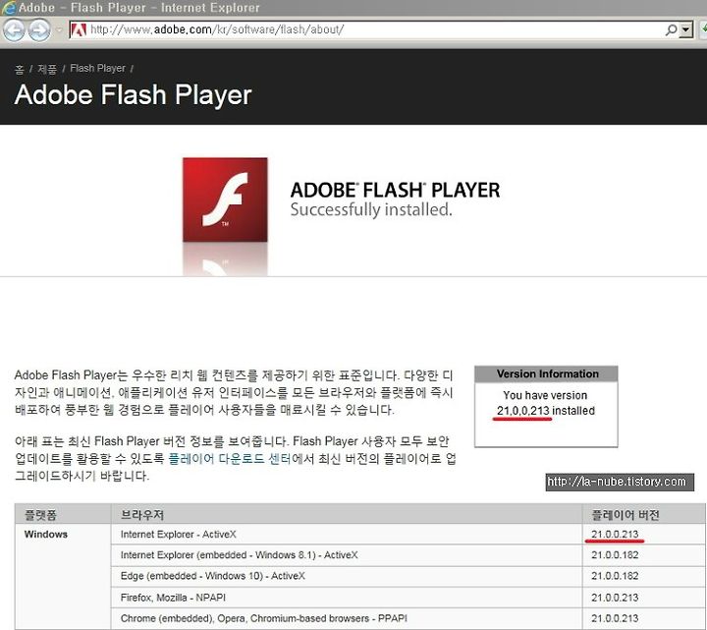Image resolution: width=707 pixels, height=630 pixels.
Task: Open the address bar dropdown arrow
Action: tap(685, 29)
